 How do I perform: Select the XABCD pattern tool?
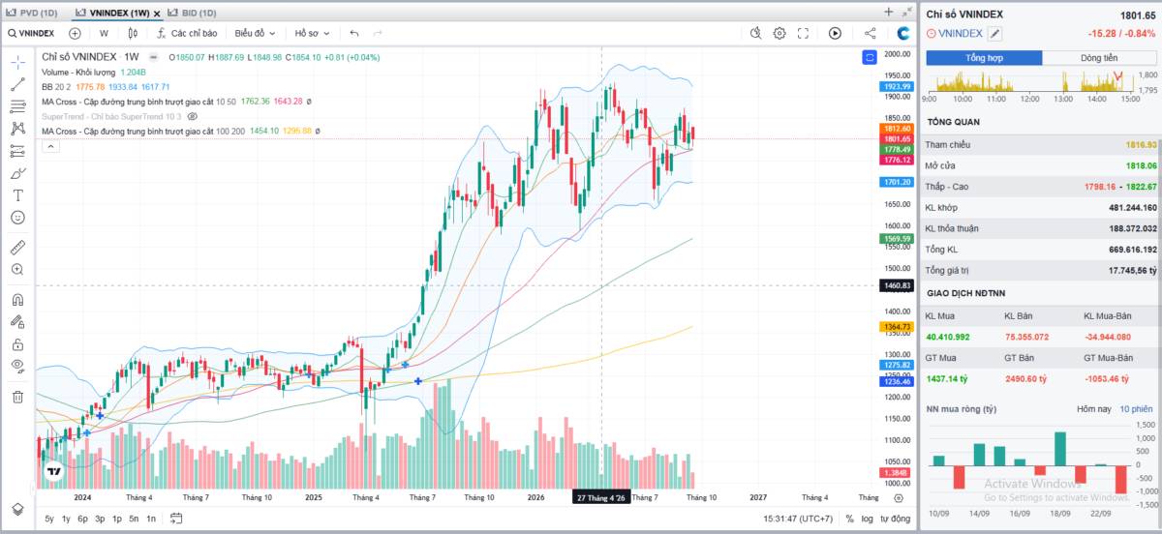point(17,129)
